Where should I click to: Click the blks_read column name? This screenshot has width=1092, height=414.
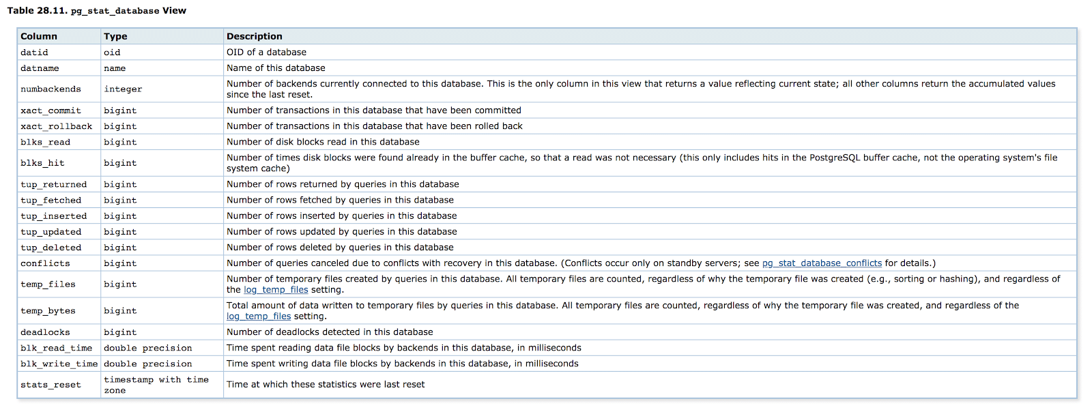[x=45, y=142]
